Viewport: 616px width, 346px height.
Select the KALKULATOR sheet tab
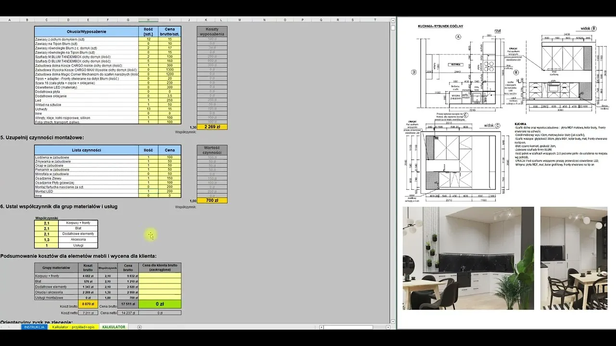pos(114,327)
